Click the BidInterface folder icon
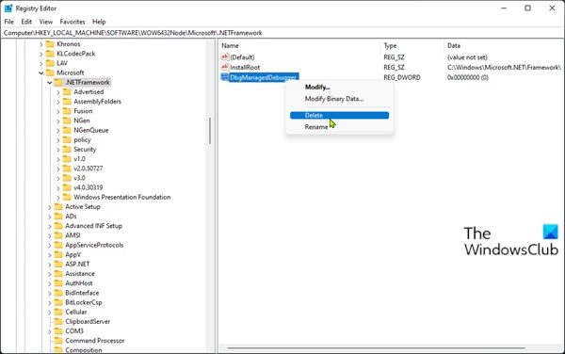 [x=58, y=293]
